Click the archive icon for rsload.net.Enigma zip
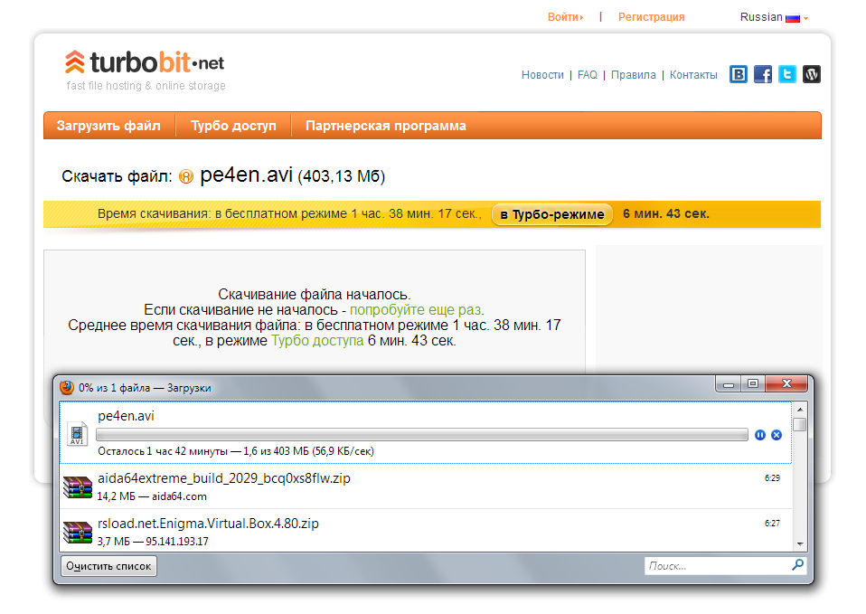The height and width of the screenshot is (614, 866). click(78, 533)
